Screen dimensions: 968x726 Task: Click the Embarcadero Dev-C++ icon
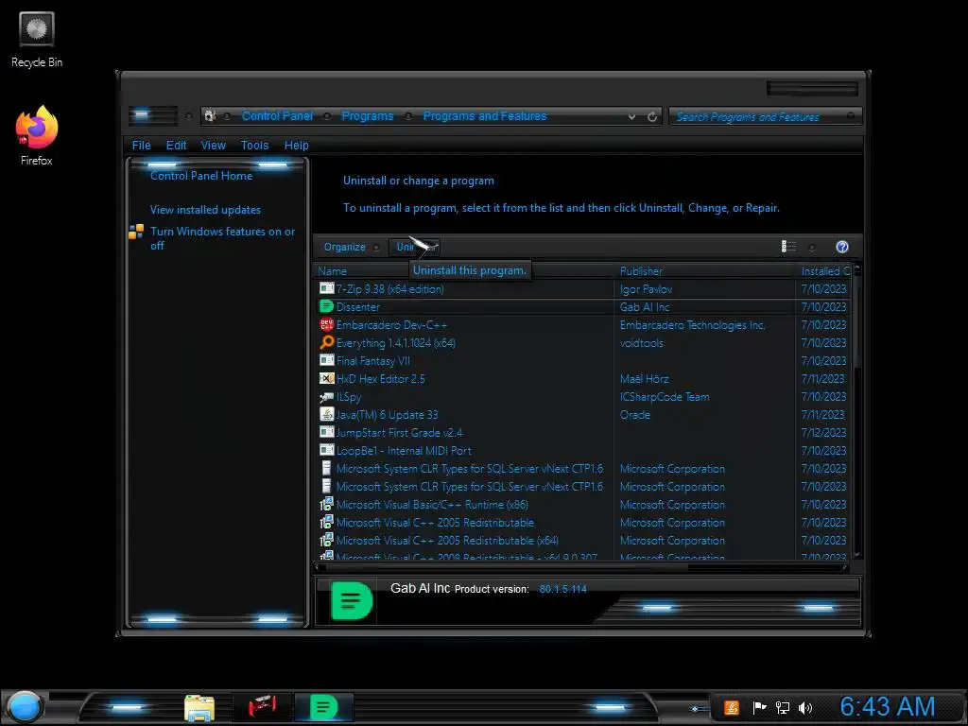pos(326,324)
